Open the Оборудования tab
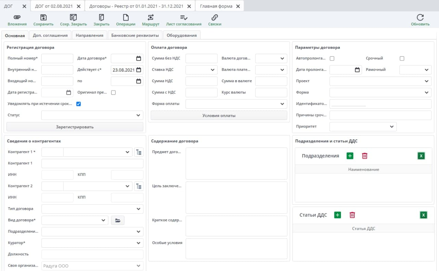 tap(182, 35)
